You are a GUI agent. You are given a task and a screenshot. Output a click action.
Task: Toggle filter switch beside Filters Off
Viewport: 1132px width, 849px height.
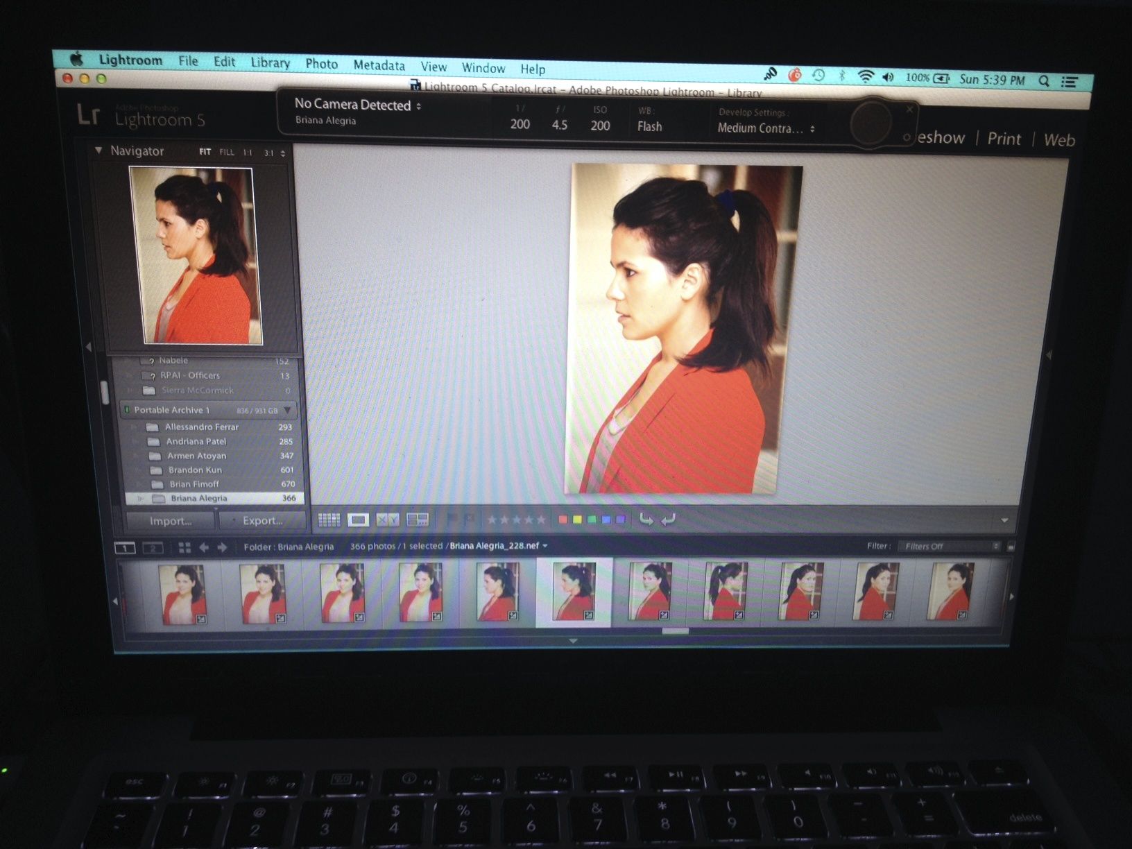[x=1011, y=547]
